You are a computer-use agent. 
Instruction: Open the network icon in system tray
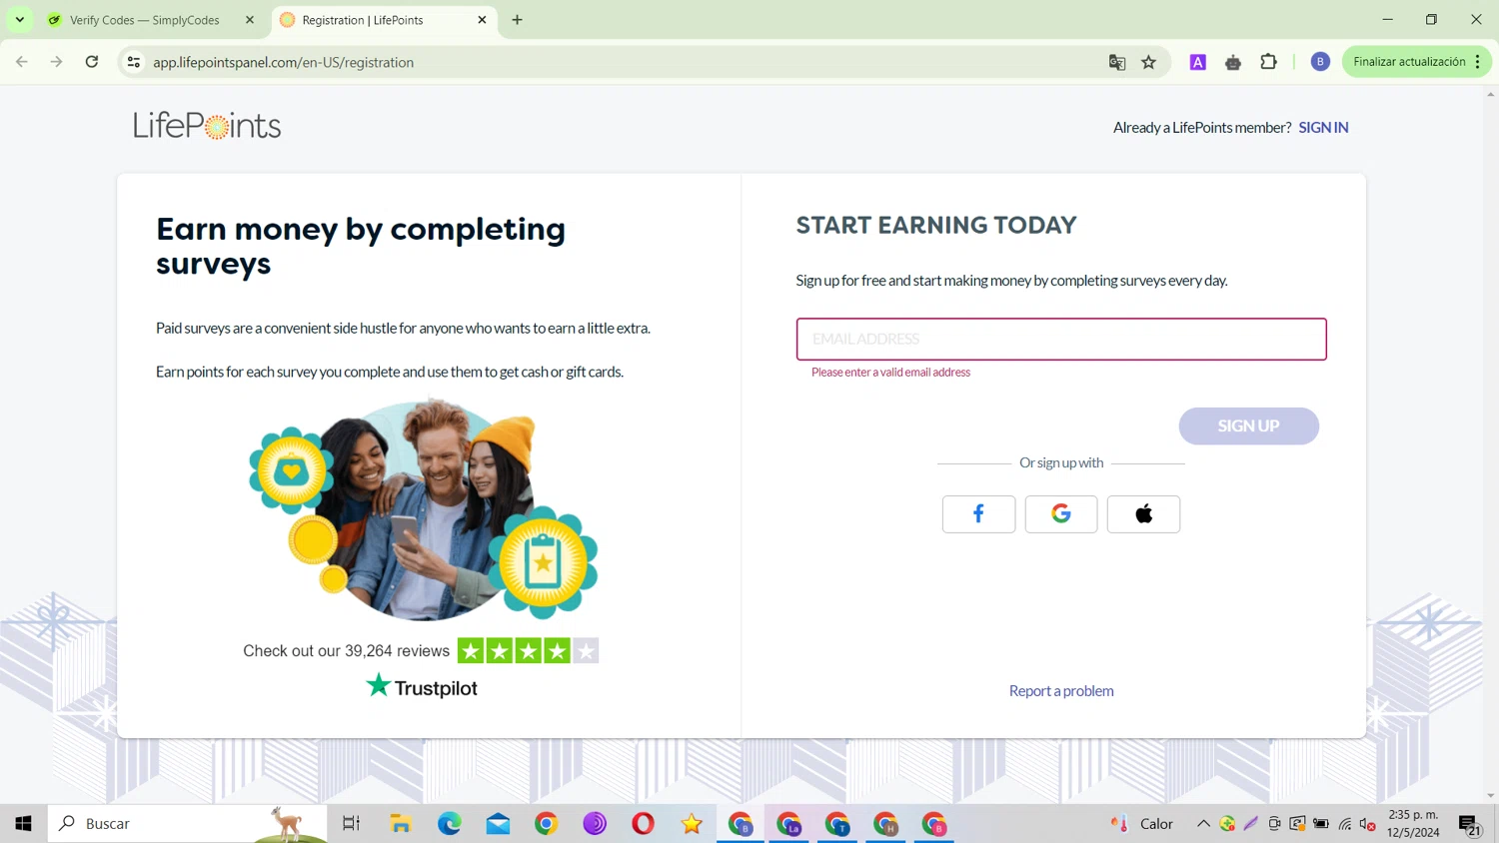1345,824
